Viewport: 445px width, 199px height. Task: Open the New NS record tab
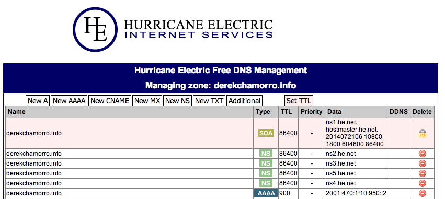pos(178,101)
